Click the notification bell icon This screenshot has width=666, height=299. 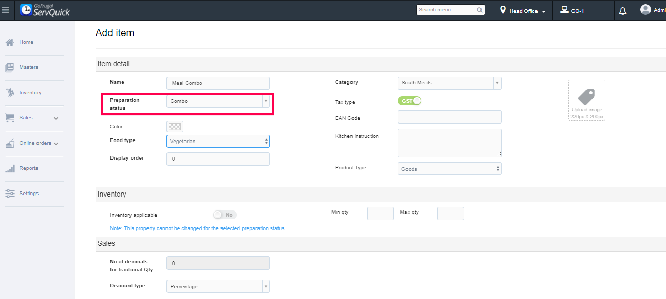623,11
